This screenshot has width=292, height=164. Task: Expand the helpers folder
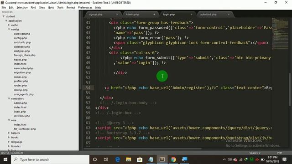(9, 133)
